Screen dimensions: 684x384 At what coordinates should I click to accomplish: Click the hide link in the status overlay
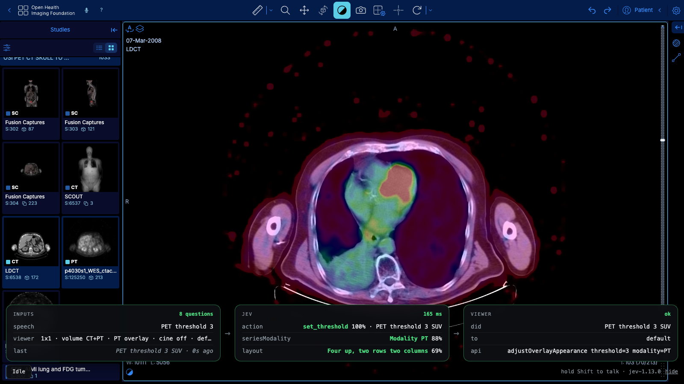click(x=672, y=372)
